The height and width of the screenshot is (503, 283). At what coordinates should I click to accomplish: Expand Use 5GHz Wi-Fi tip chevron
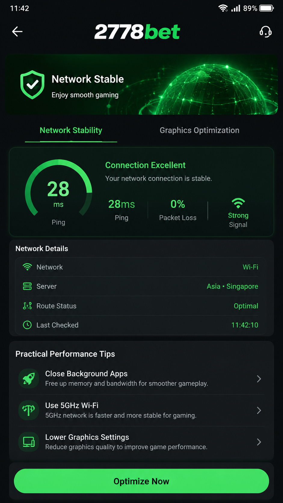pyautogui.click(x=259, y=410)
